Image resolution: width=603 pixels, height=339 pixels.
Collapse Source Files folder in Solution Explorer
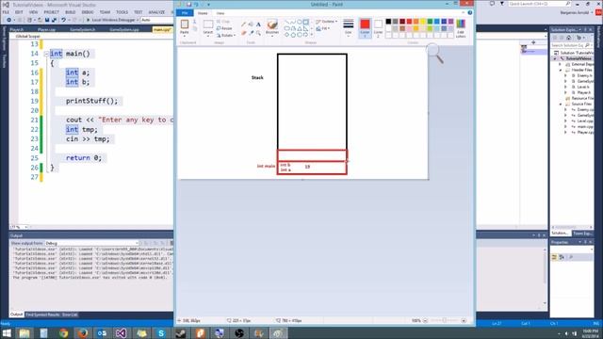561,105
